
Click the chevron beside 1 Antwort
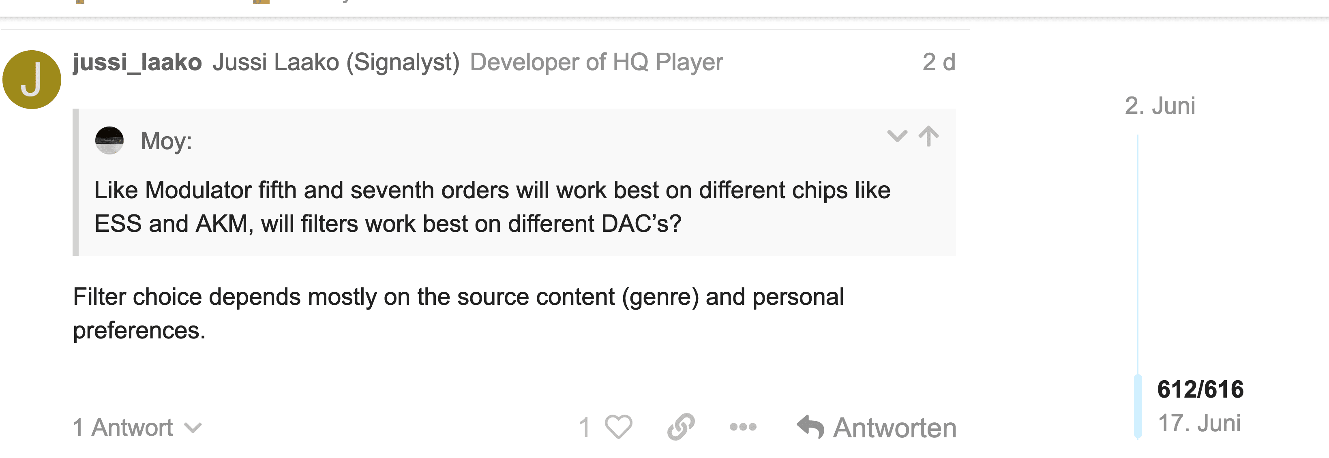point(193,428)
